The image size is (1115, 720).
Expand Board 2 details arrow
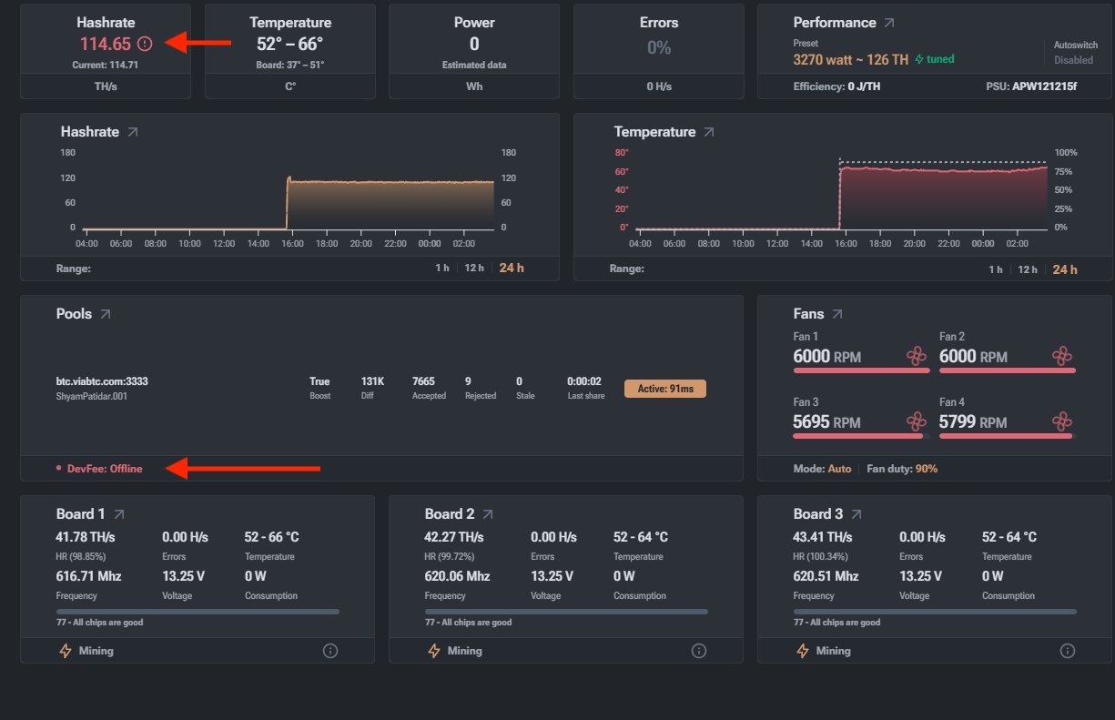click(x=488, y=514)
